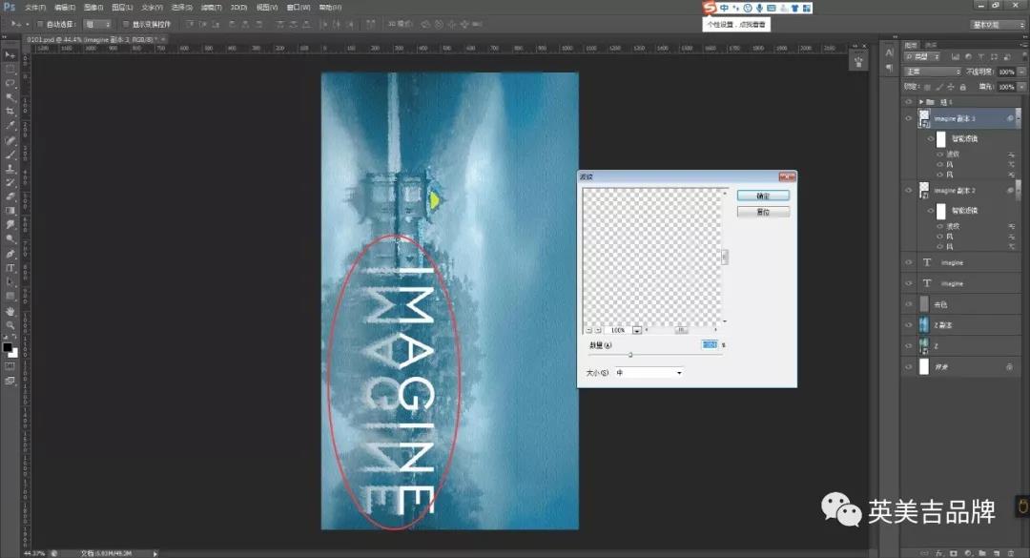This screenshot has height=558, width=1030.
Task: Toggle Quick Mask mode icon
Action: [x=10, y=366]
